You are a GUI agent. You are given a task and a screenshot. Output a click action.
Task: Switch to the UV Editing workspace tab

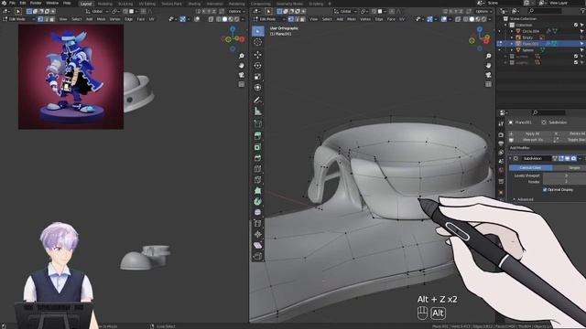coord(146,4)
